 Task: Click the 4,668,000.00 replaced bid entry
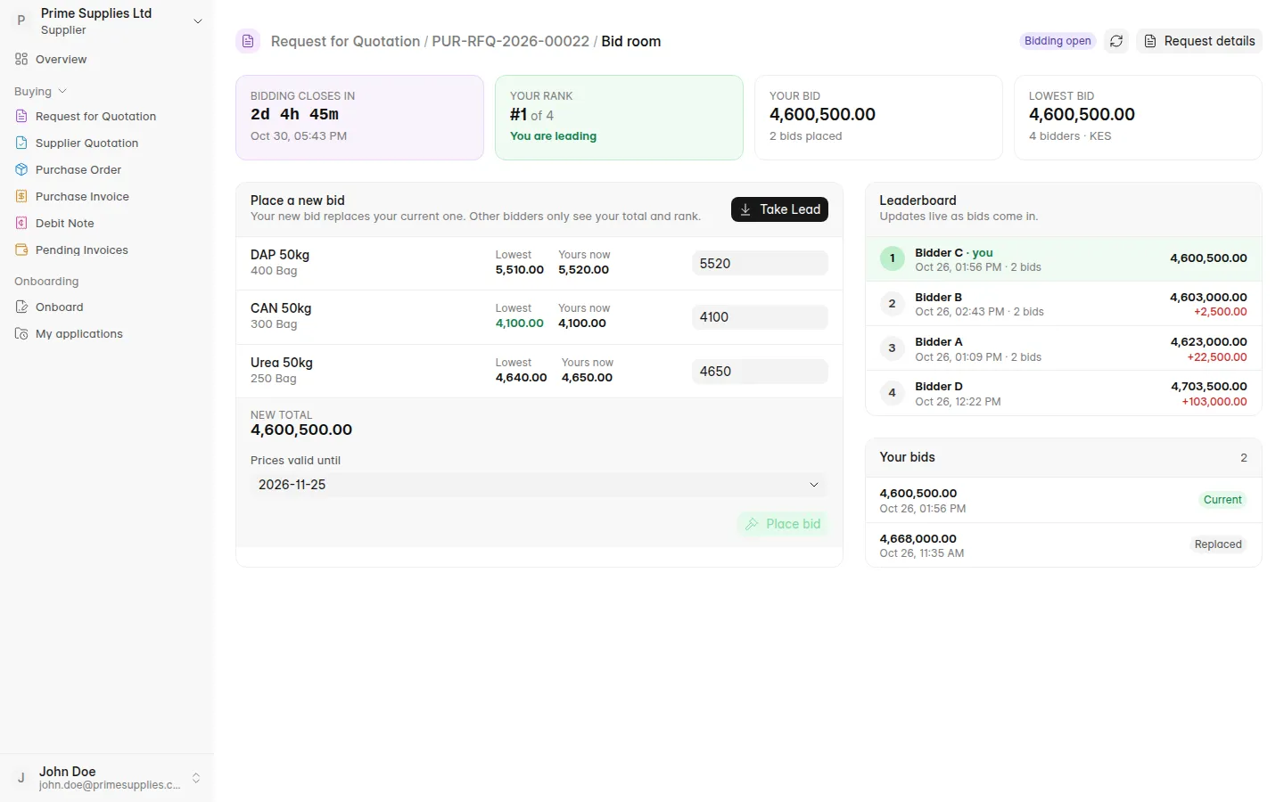click(x=1064, y=544)
